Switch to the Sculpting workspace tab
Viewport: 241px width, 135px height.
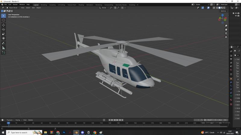[52, 5]
